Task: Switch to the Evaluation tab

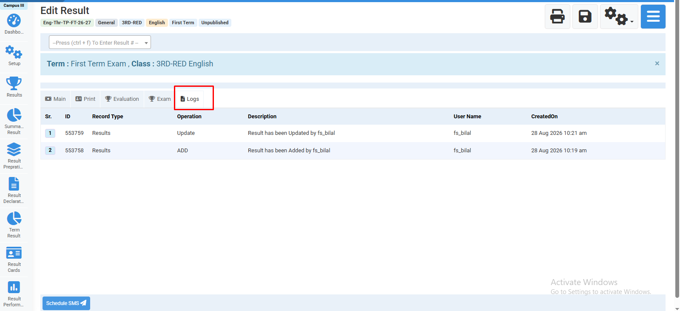Action: [122, 99]
